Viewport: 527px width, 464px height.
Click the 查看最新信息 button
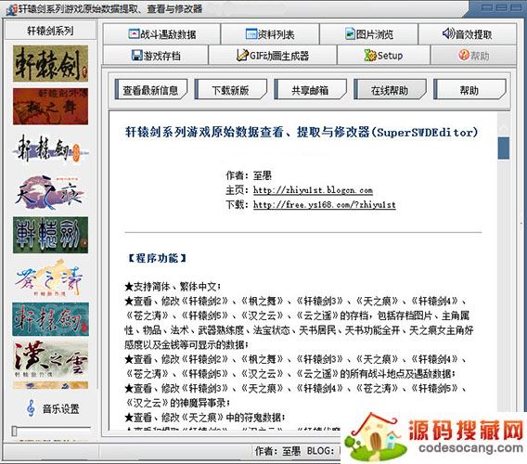click(150, 89)
